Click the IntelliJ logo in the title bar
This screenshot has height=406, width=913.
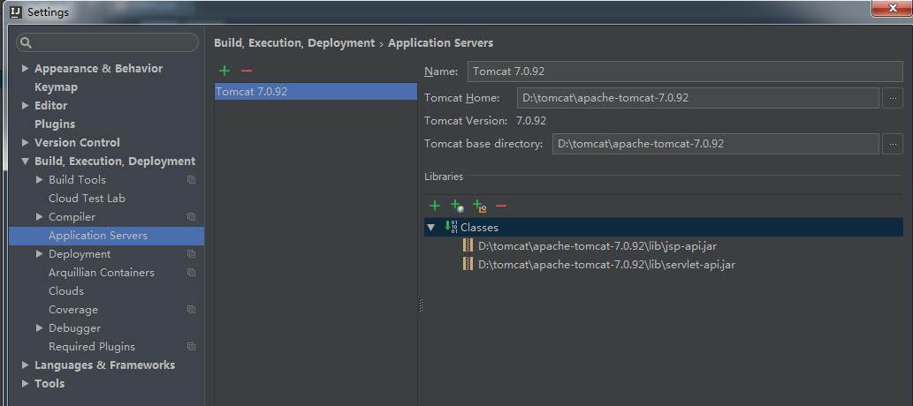(16, 11)
